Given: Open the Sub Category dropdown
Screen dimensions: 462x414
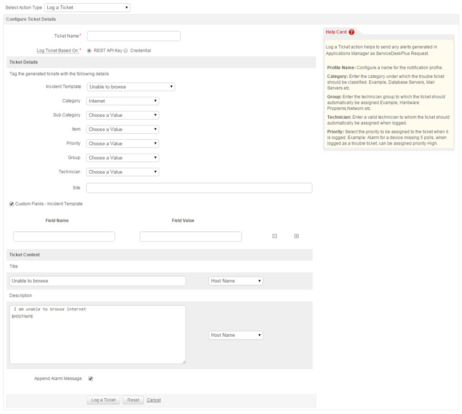Looking at the screenshot, I should [x=123, y=115].
